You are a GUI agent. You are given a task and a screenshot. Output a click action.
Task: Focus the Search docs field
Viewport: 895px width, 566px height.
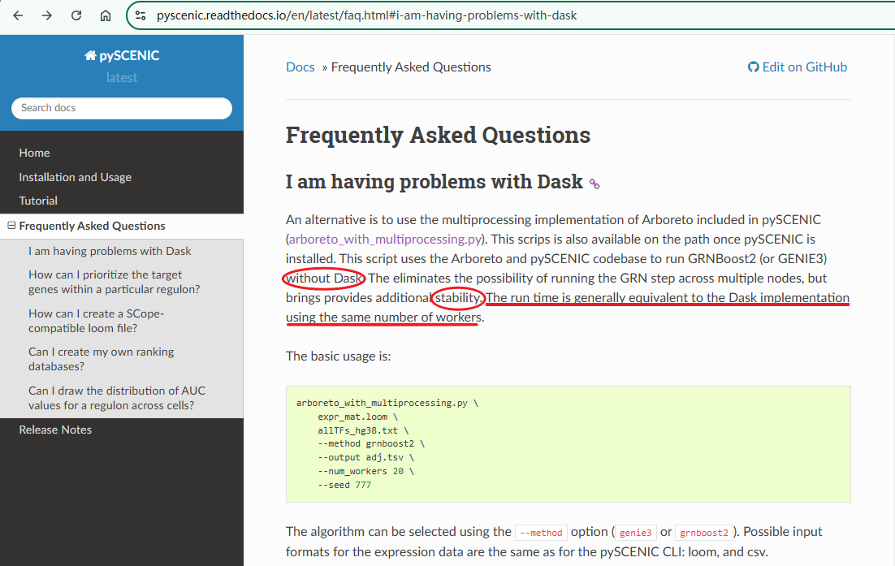pyautogui.click(x=122, y=108)
